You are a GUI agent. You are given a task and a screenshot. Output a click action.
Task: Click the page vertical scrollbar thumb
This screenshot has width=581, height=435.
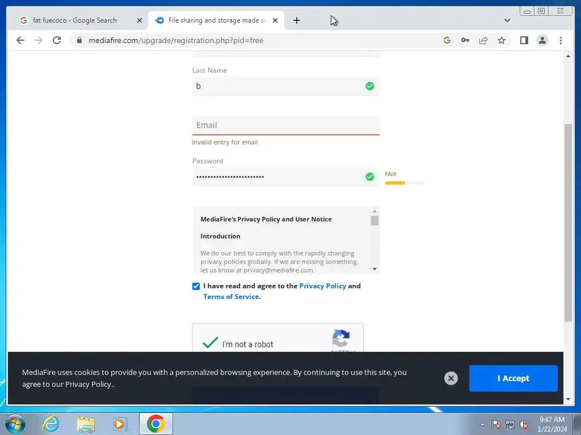[x=568, y=223]
